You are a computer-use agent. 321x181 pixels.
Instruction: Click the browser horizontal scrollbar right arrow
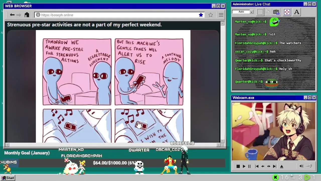click(218, 145)
